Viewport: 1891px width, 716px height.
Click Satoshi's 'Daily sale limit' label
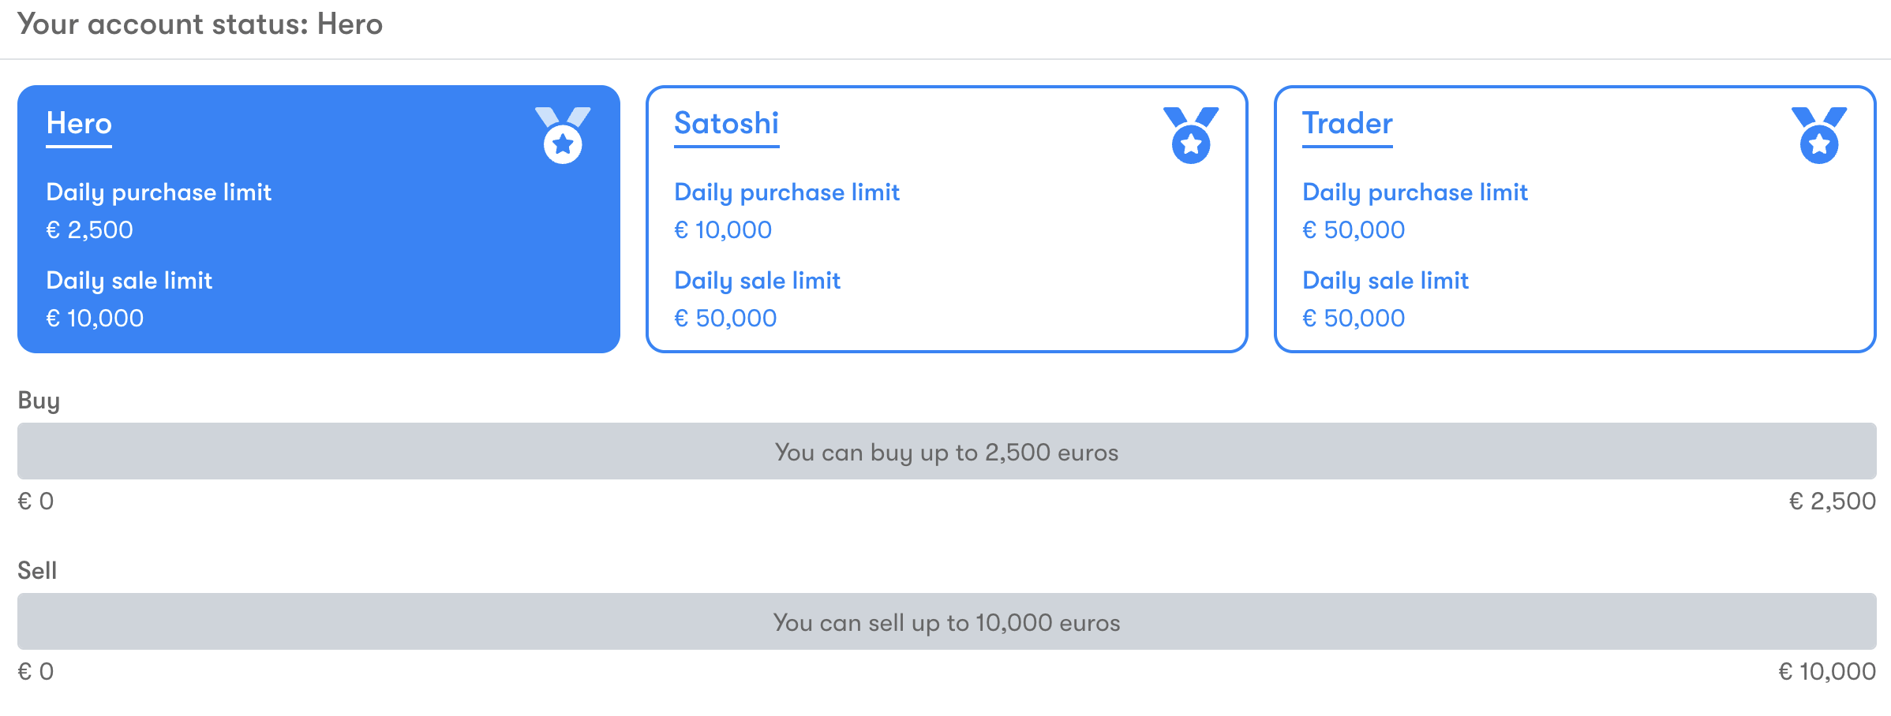point(758,281)
